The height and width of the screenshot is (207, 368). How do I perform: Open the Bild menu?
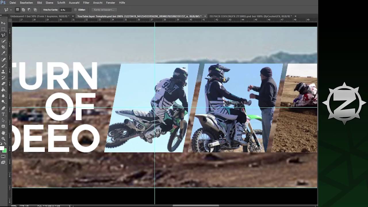click(39, 3)
